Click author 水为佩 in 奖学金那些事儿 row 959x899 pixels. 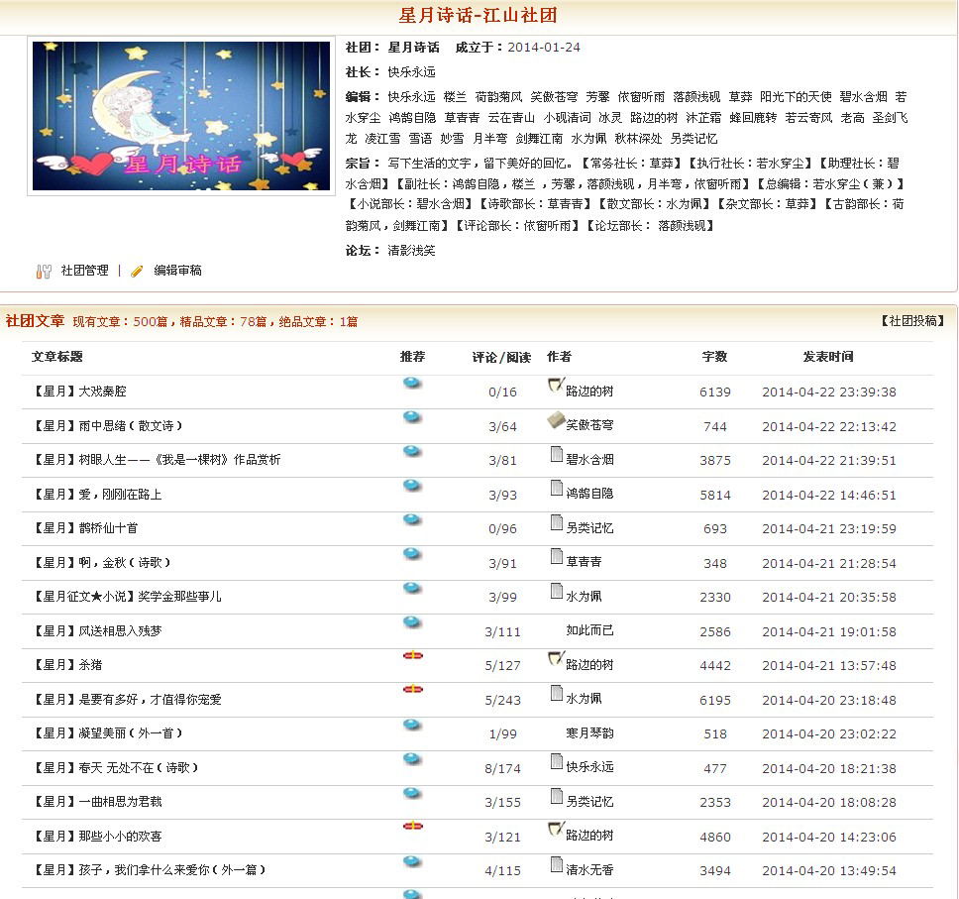(x=584, y=596)
